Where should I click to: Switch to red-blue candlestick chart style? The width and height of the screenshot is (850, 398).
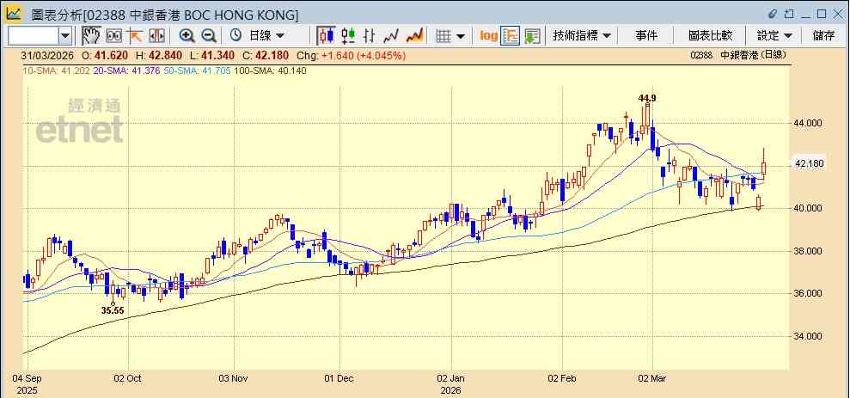pos(326,36)
